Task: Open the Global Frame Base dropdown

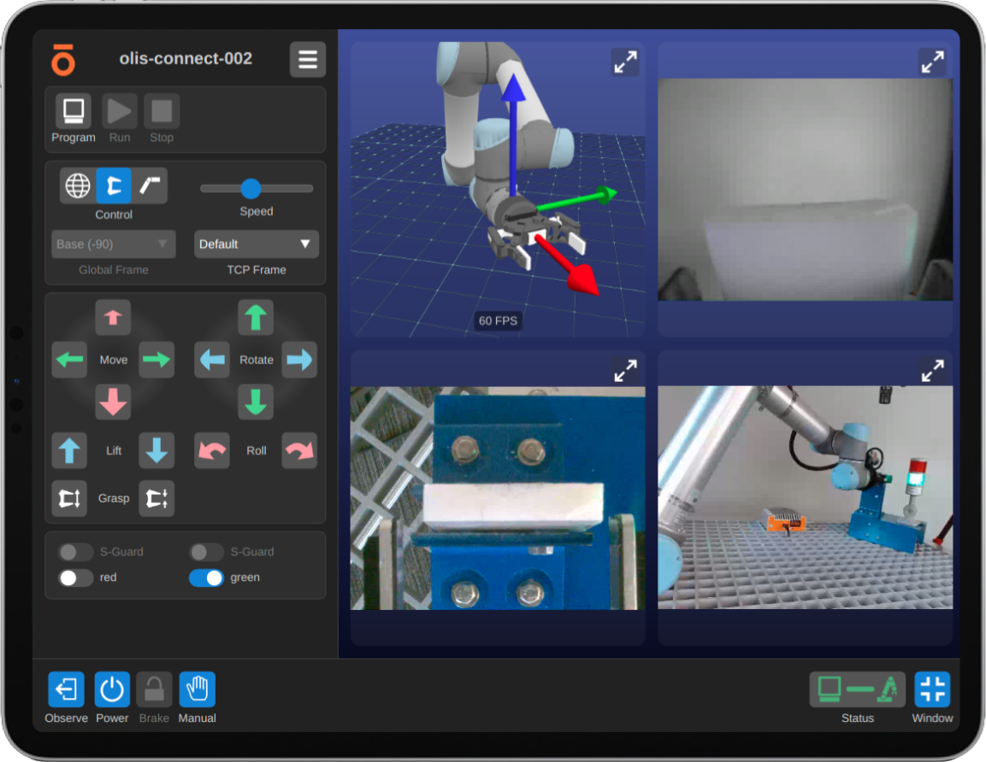Action: [x=113, y=244]
